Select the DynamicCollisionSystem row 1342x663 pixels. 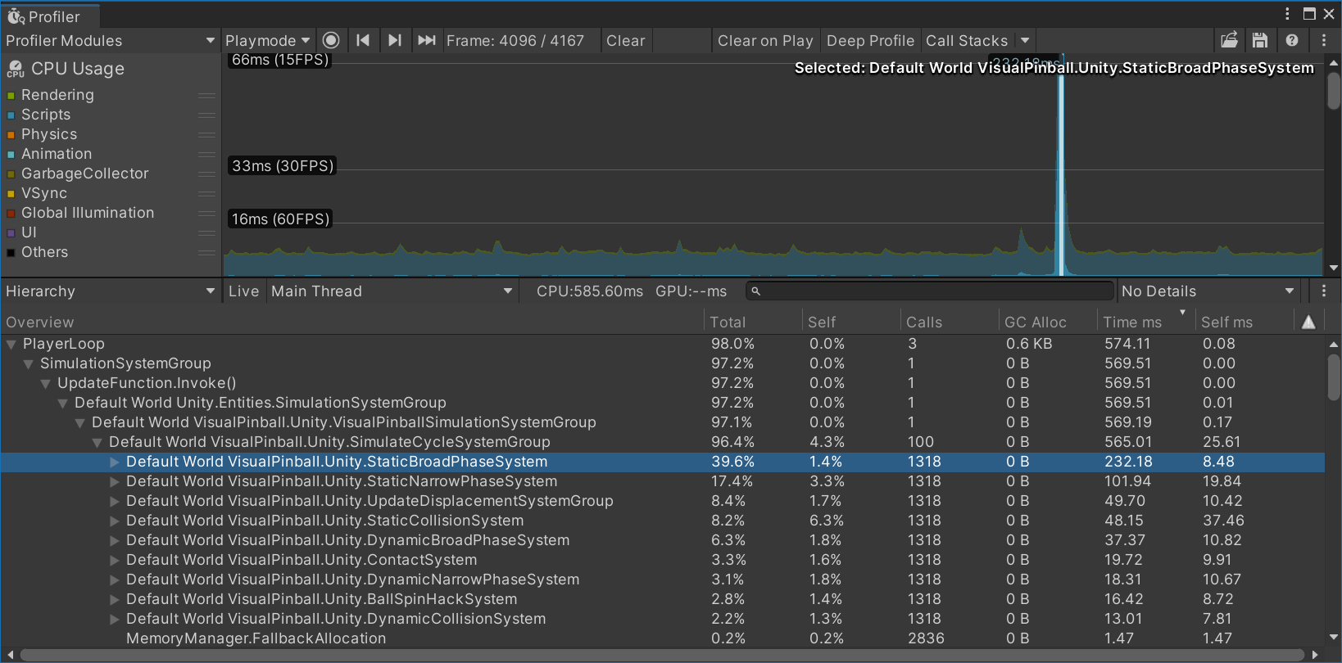(662, 619)
